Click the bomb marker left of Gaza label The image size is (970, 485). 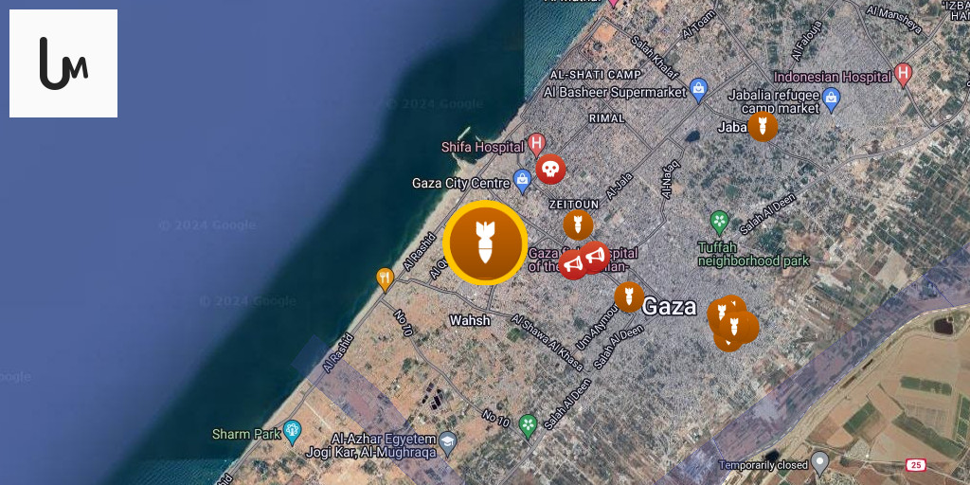[x=629, y=296]
